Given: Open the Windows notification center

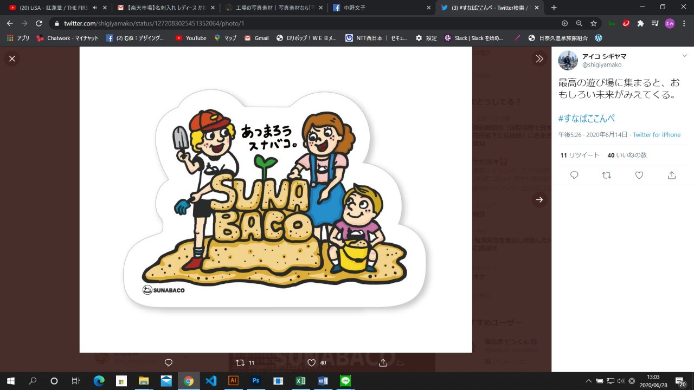Looking at the screenshot, I should [x=680, y=381].
